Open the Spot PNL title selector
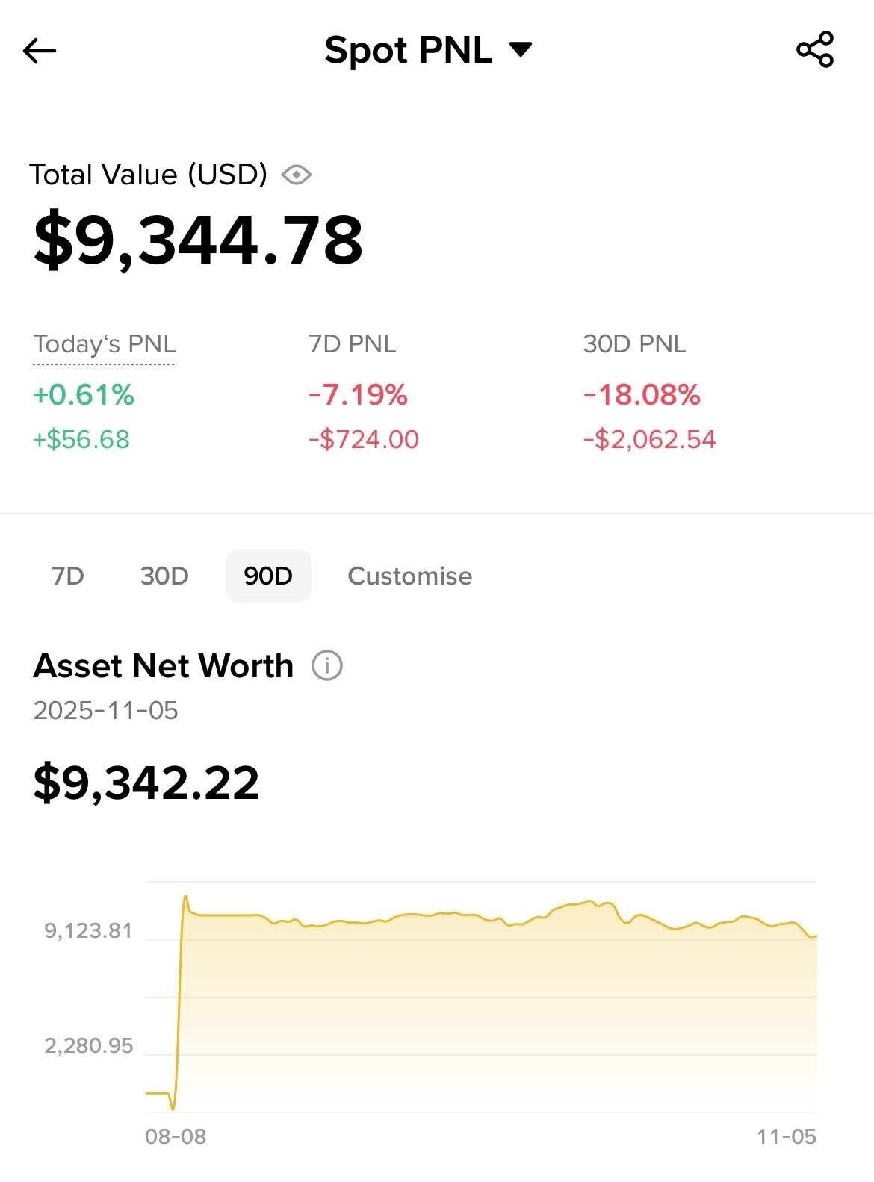The width and height of the screenshot is (874, 1182). pyautogui.click(x=408, y=51)
